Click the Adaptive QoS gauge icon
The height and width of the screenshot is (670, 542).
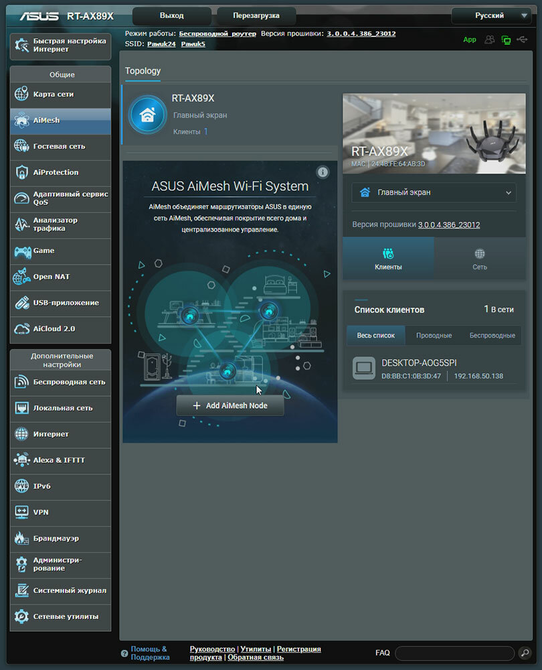pyautogui.click(x=21, y=198)
